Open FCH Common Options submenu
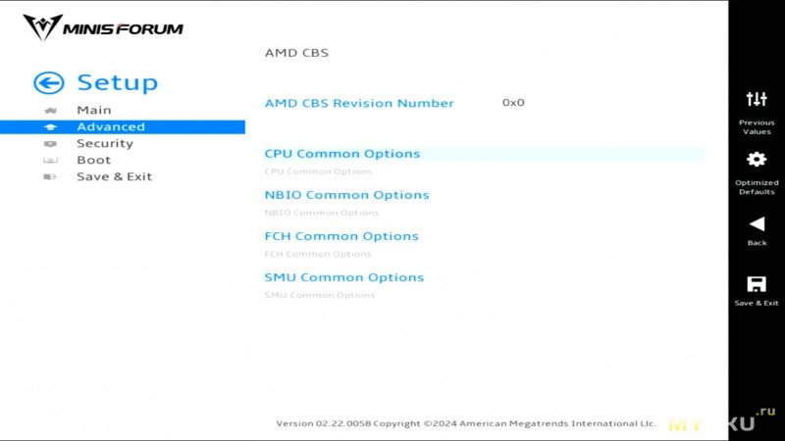The height and width of the screenshot is (441, 785). click(341, 236)
